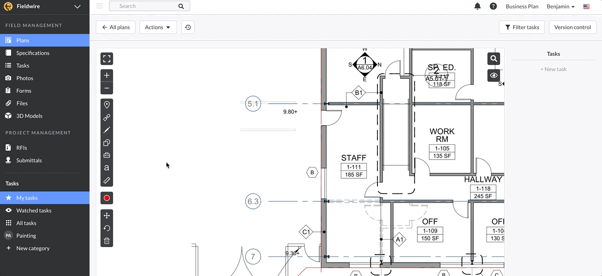602x276 pixels.
Task: Select the pencil drawing tool
Action: pyautogui.click(x=107, y=130)
